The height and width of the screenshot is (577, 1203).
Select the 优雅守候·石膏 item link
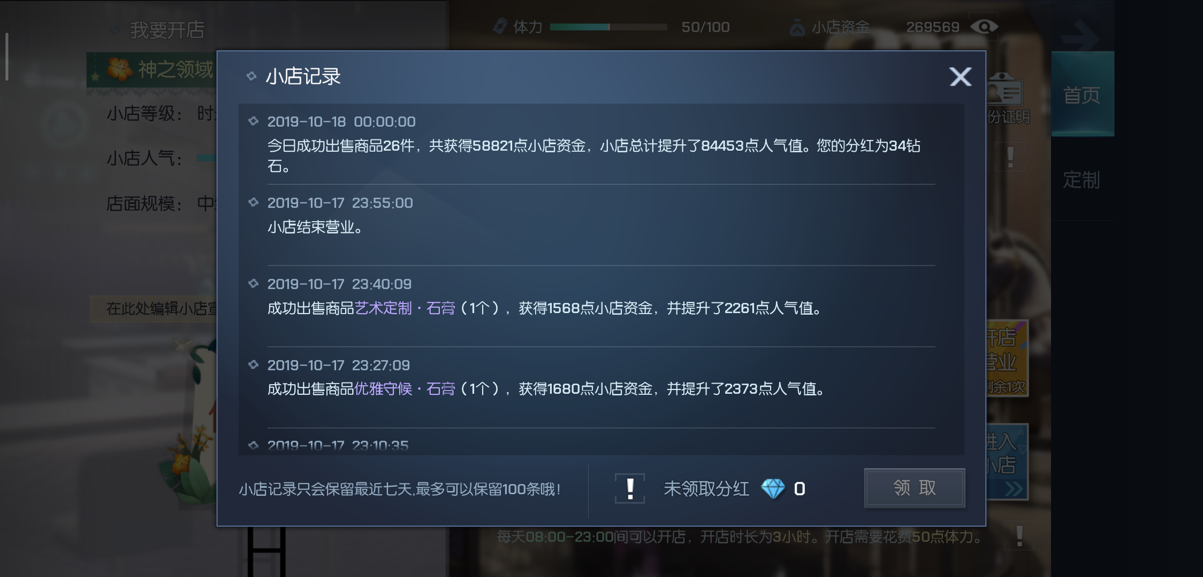coord(405,389)
